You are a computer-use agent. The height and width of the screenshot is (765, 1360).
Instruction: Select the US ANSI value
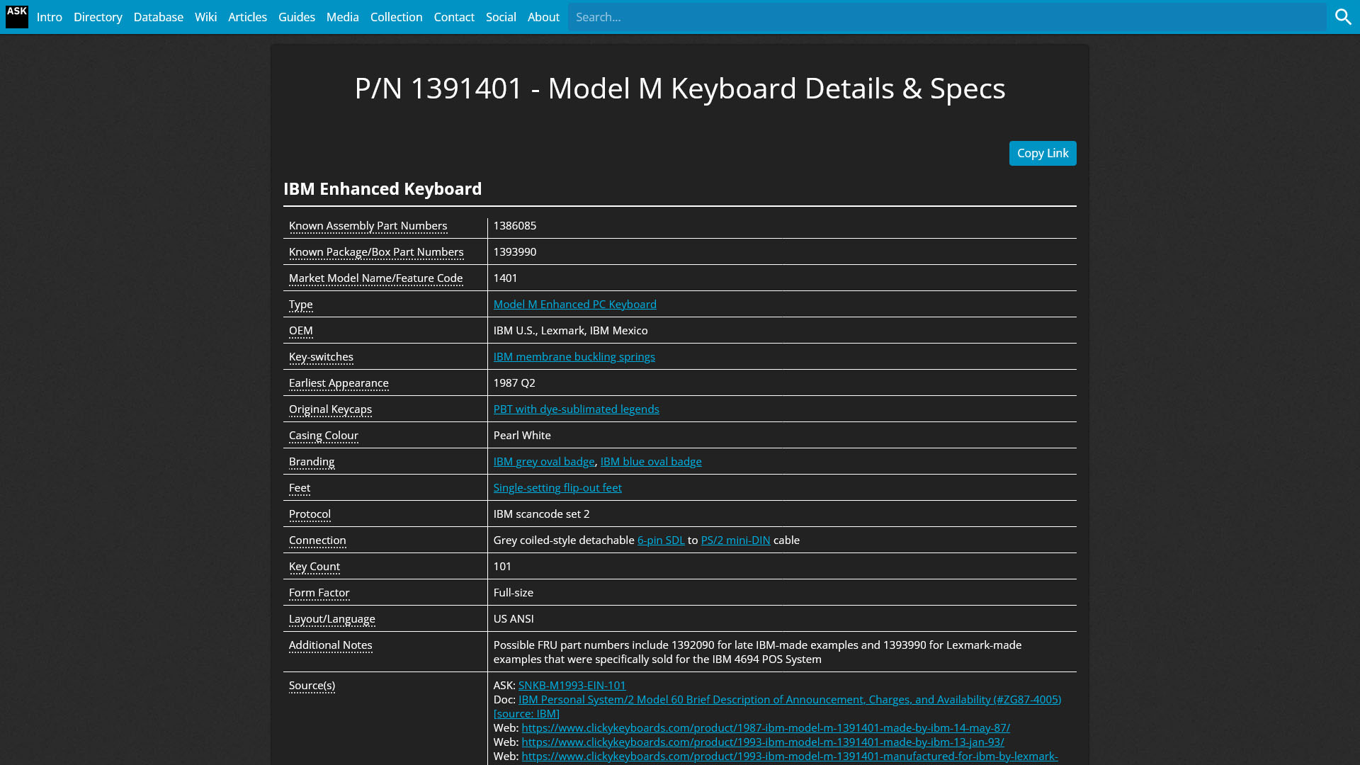514,618
